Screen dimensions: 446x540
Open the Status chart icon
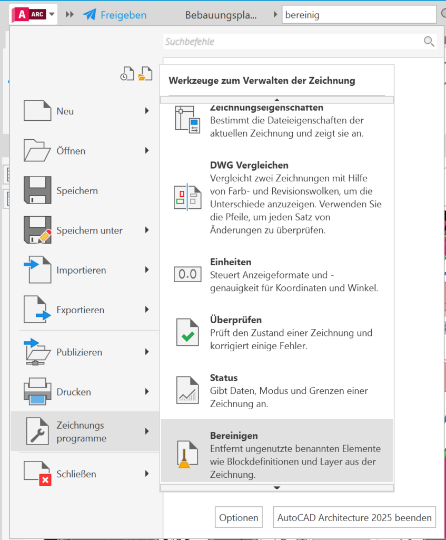tap(187, 390)
